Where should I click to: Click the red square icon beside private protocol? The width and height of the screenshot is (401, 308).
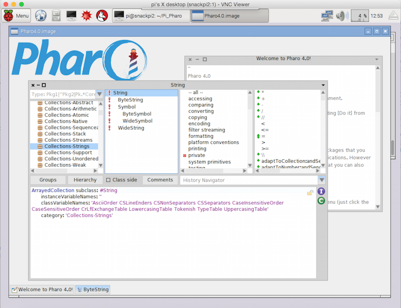(184, 155)
